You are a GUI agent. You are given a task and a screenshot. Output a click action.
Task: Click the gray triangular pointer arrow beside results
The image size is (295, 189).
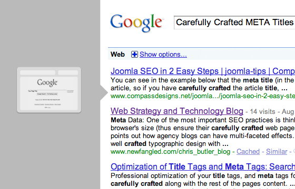click(x=104, y=92)
